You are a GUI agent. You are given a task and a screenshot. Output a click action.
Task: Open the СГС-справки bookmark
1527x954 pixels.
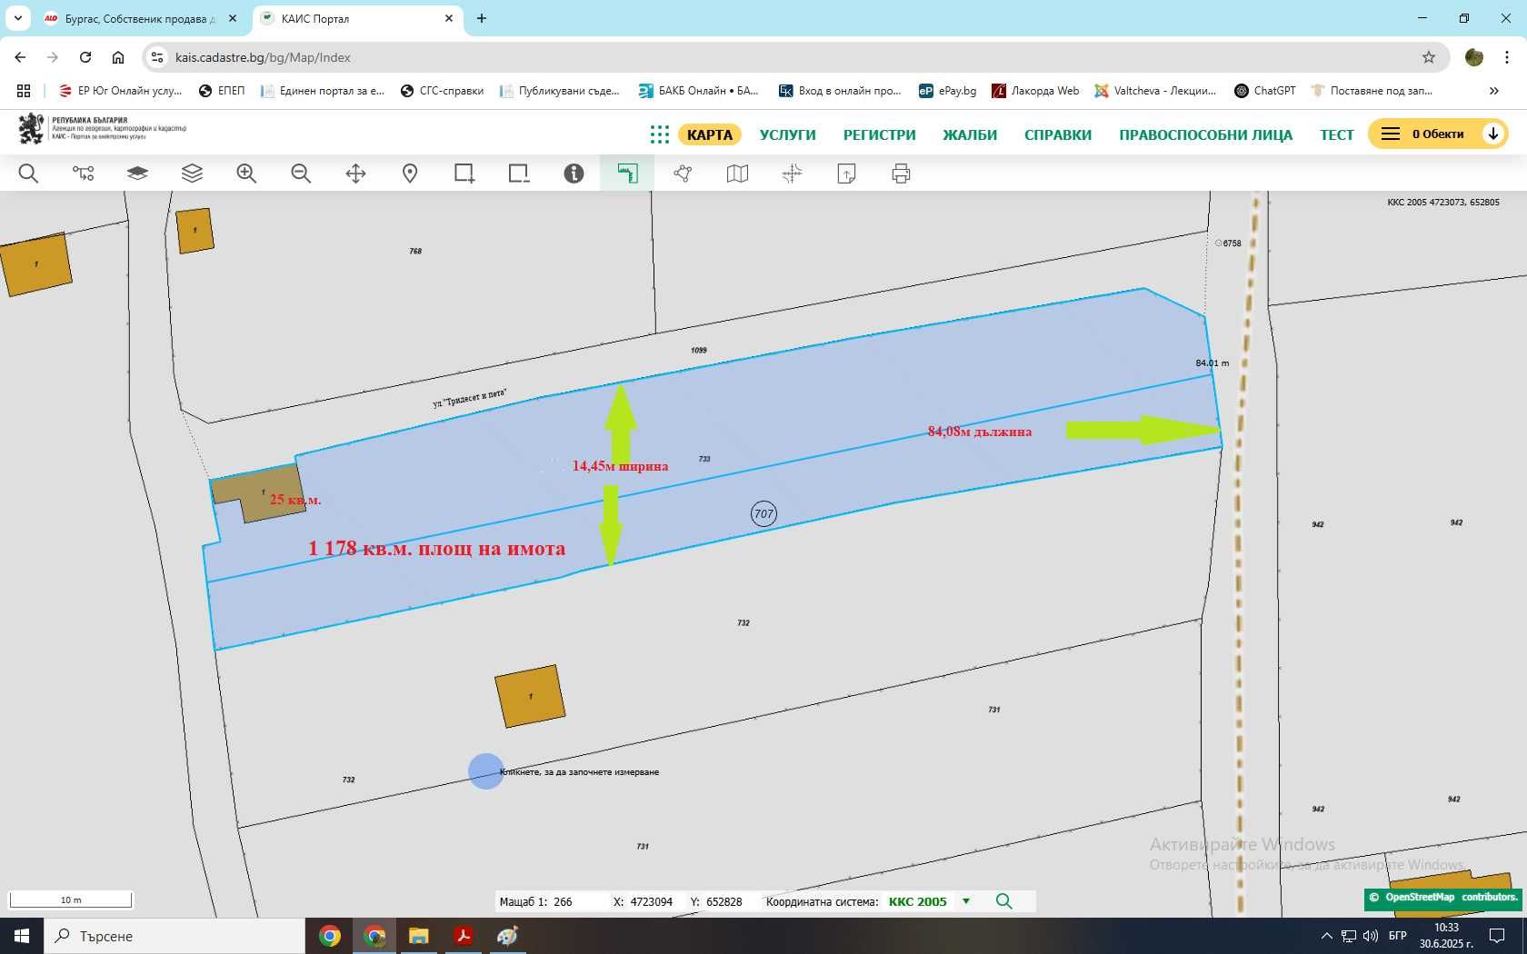(442, 91)
